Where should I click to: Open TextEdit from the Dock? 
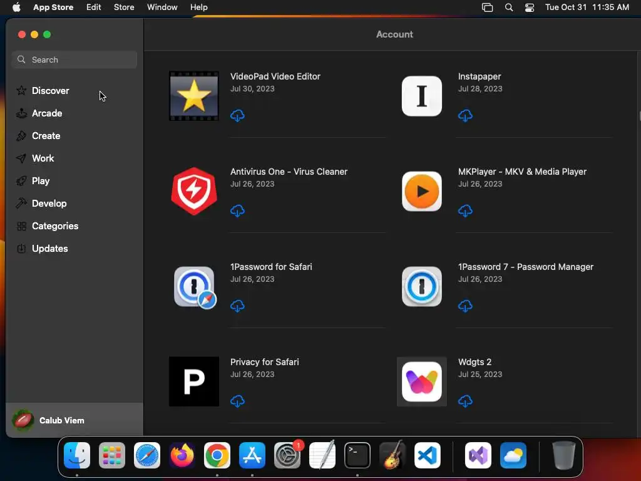(x=322, y=455)
